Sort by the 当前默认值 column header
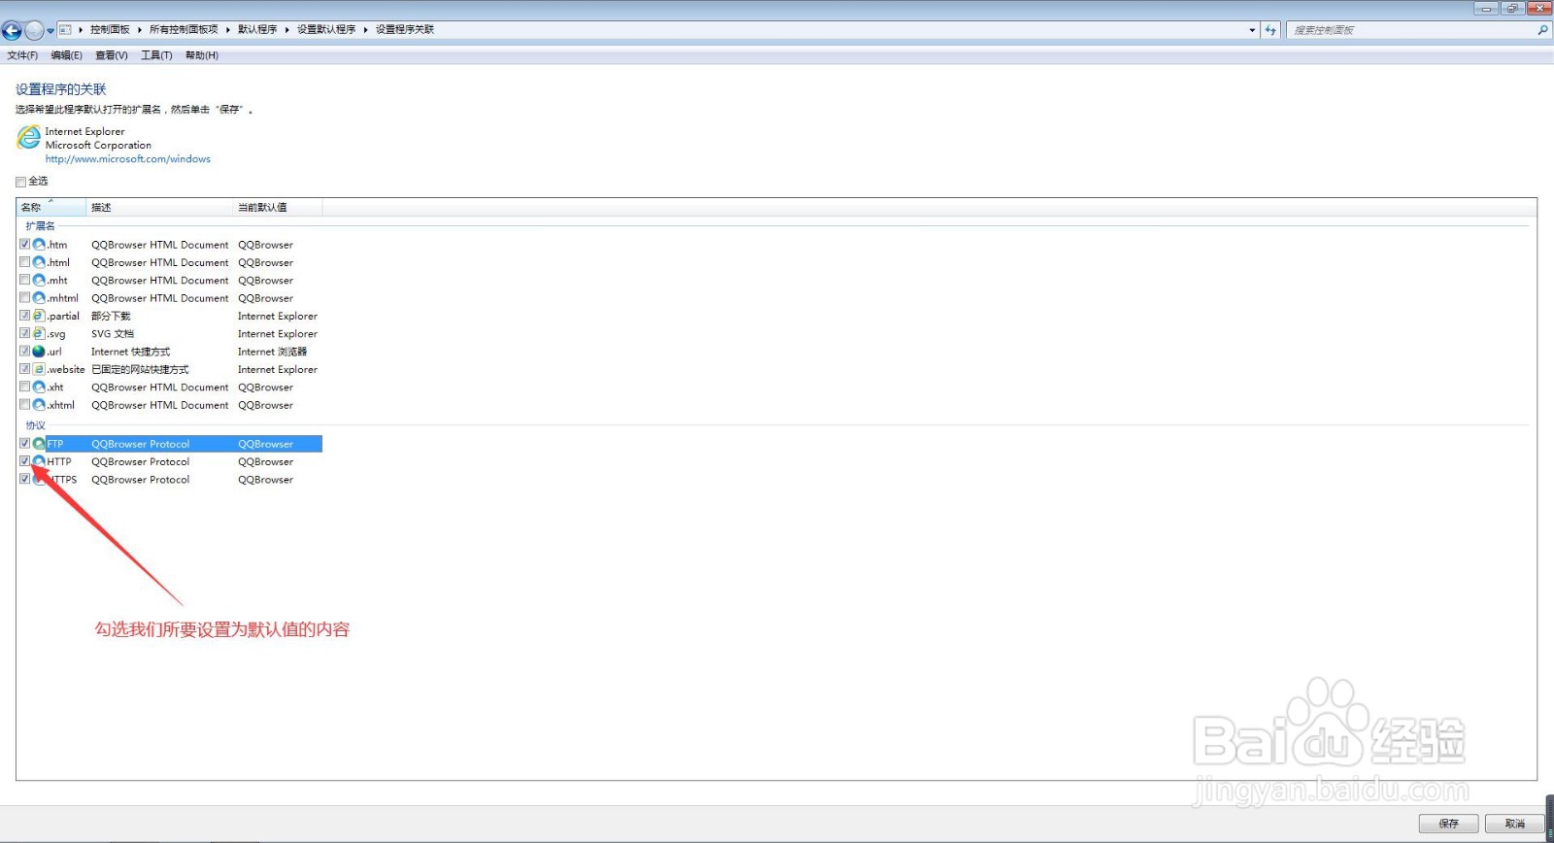This screenshot has width=1554, height=843. (x=278, y=207)
